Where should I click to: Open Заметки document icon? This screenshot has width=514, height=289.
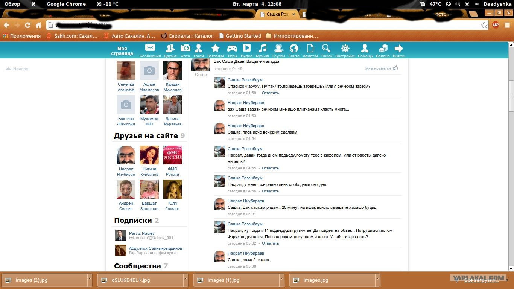310,48
